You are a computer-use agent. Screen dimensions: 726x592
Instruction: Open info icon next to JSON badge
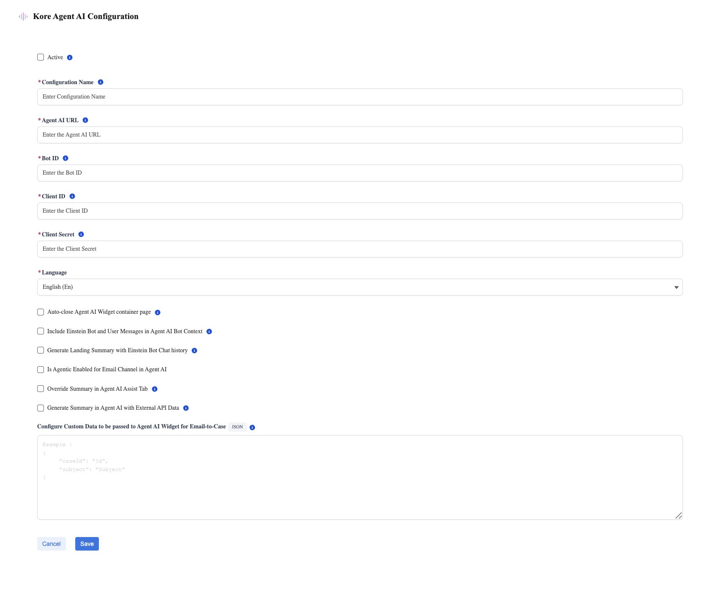[252, 428]
